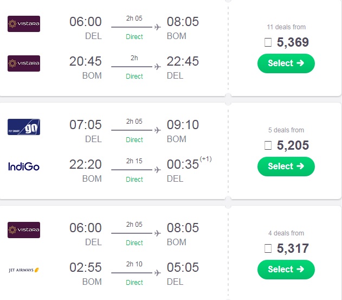Click the (+1) next-day arrival indicator
The image size is (342, 300).
(205, 159)
